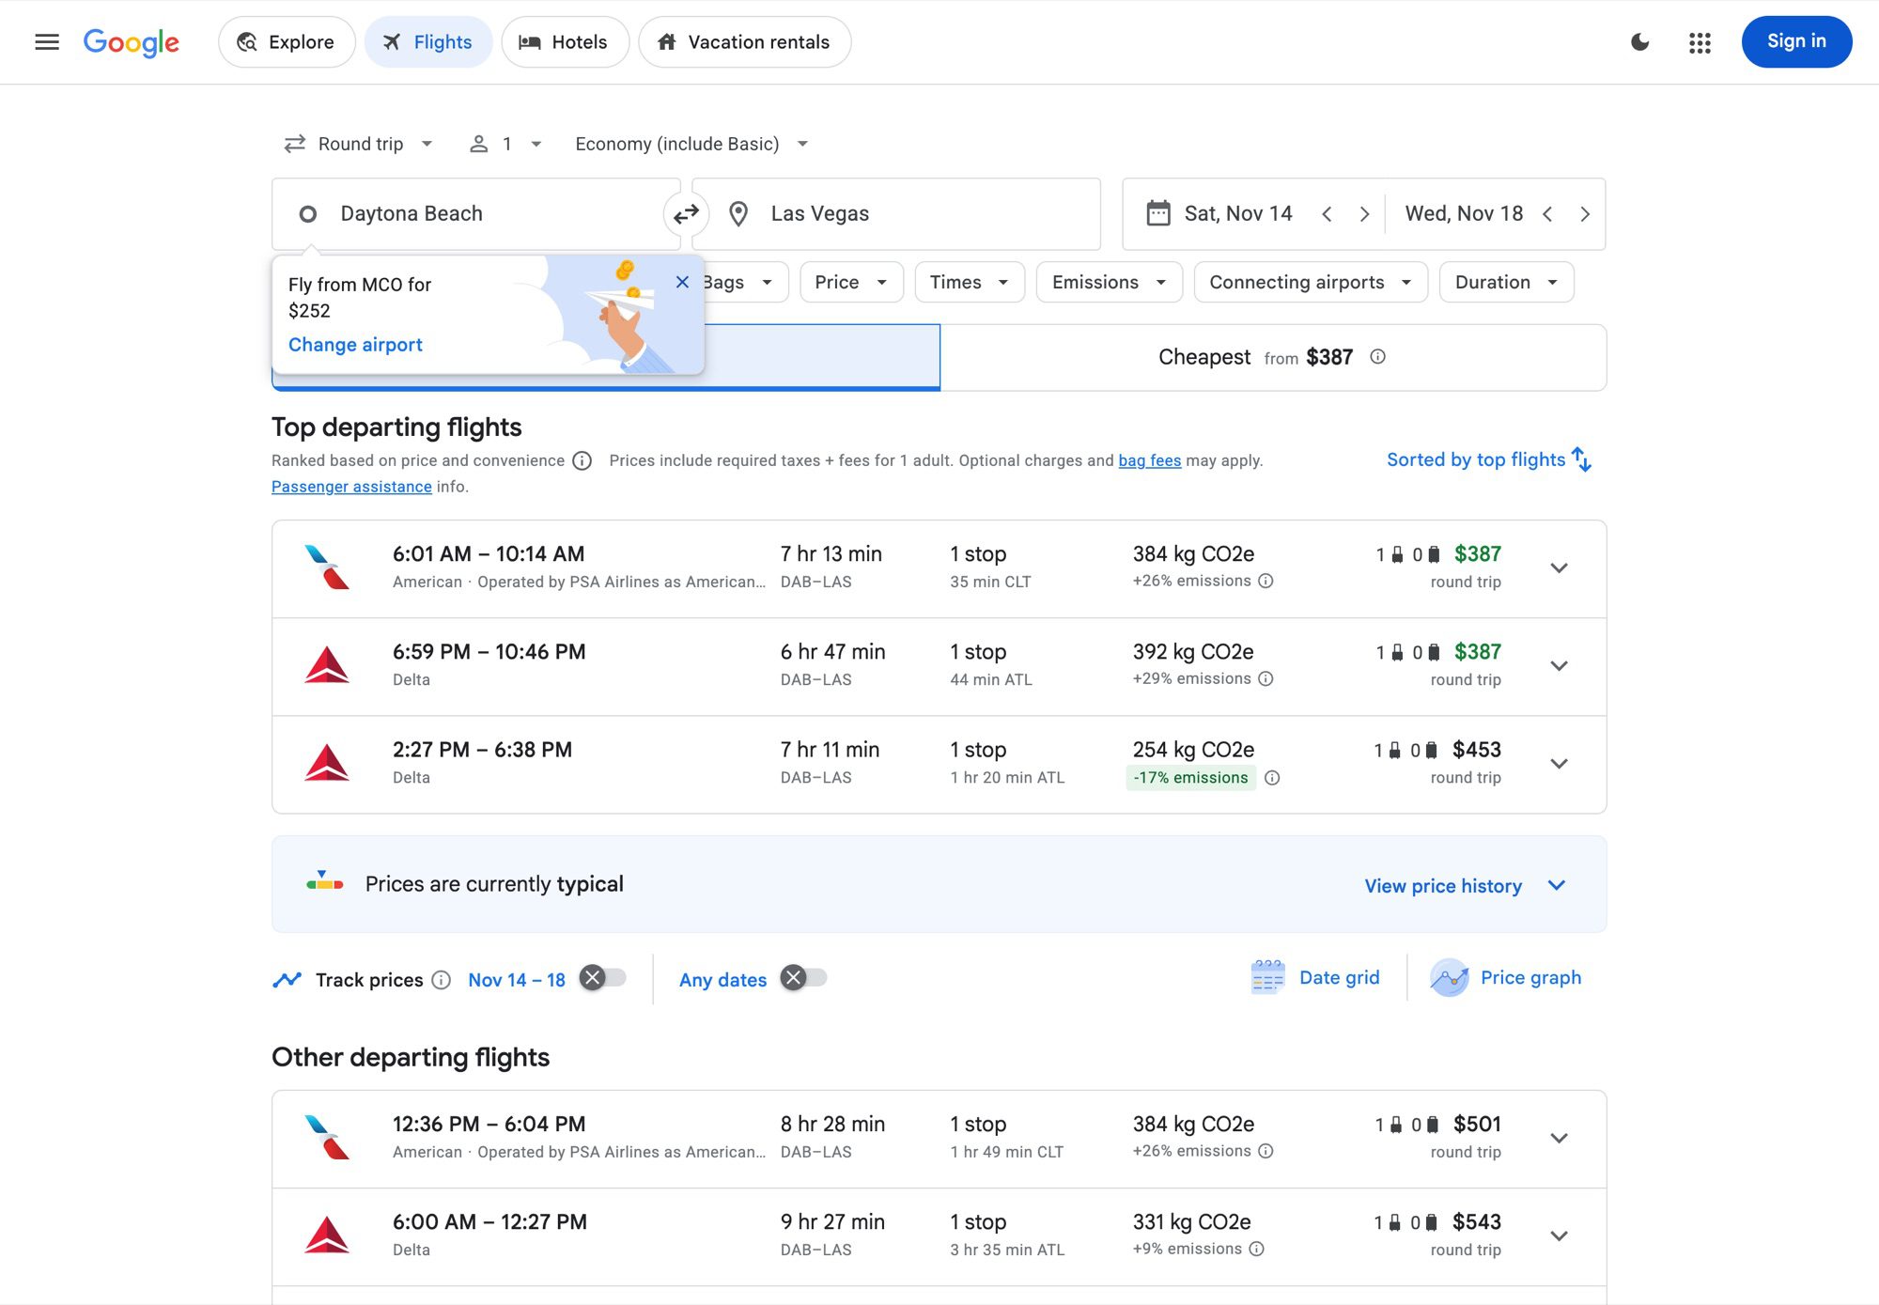The height and width of the screenshot is (1305, 1879).
Task: Show emissions info for 384 kg 6:01 AM flight
Action: pos(1266,581)
